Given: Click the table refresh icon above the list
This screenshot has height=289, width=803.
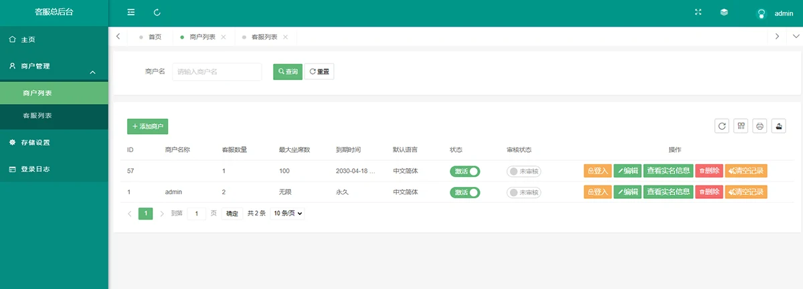Looking at the screenshot, I should (722, 125).
